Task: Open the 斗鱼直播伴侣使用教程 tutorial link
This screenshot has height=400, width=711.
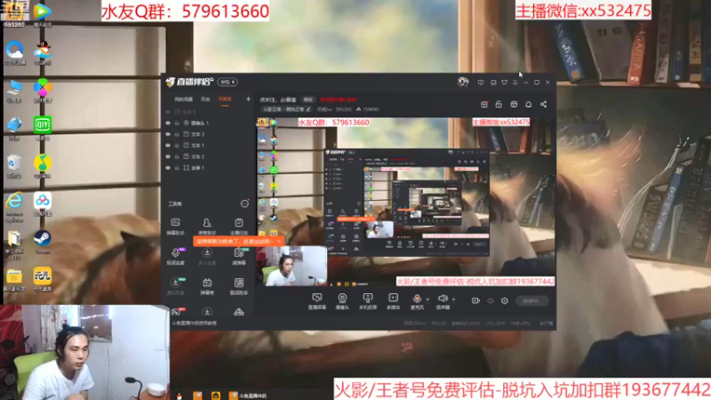Action: tap(195, 323)
